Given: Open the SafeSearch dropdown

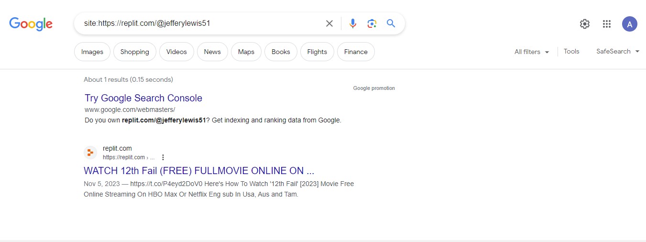Looking at the screenshot, I should pyautogui.click(x=617, y=51).
